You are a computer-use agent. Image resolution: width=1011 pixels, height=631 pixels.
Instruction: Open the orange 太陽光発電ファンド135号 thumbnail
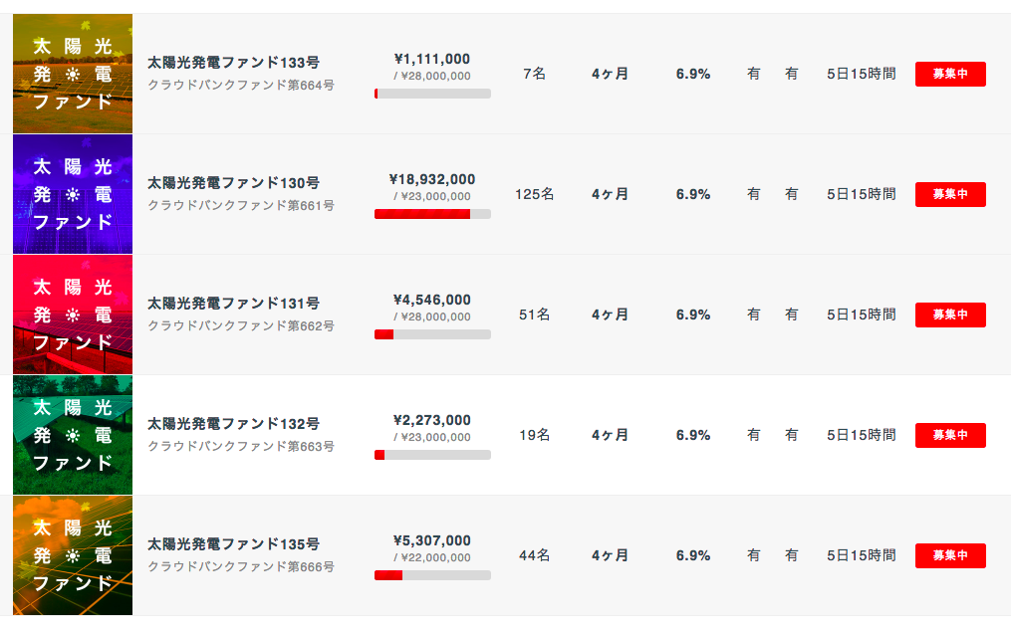click(73, 555)
